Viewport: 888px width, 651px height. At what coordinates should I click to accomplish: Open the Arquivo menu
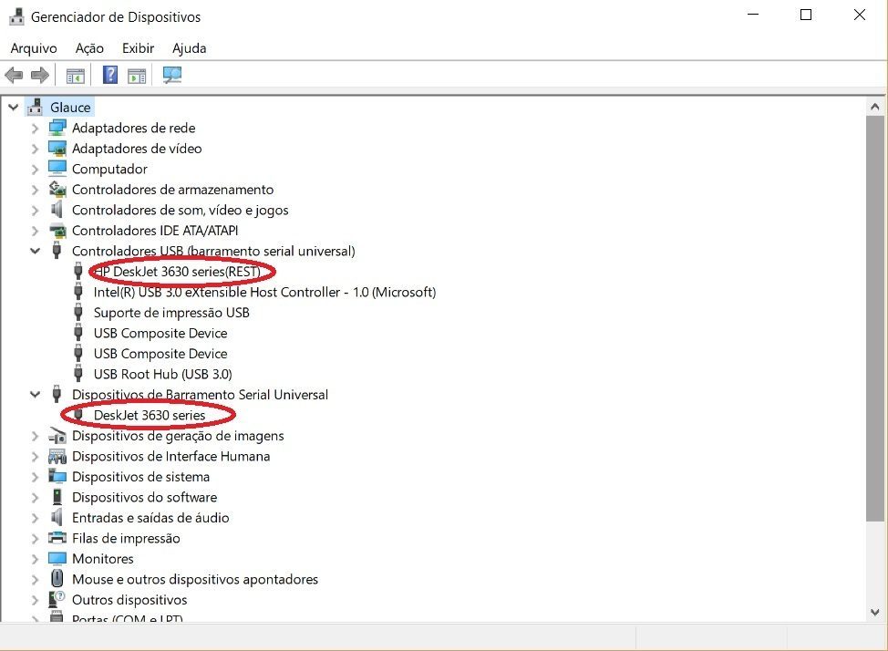tap(34, 48)
